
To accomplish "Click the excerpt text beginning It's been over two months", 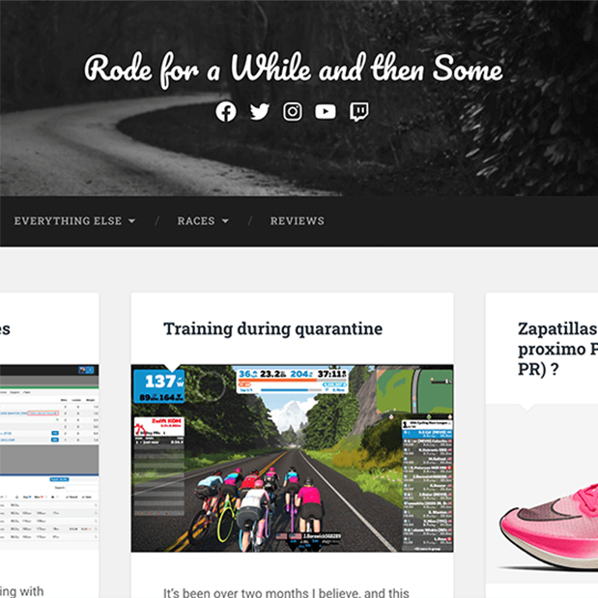I will pos(286,592).
